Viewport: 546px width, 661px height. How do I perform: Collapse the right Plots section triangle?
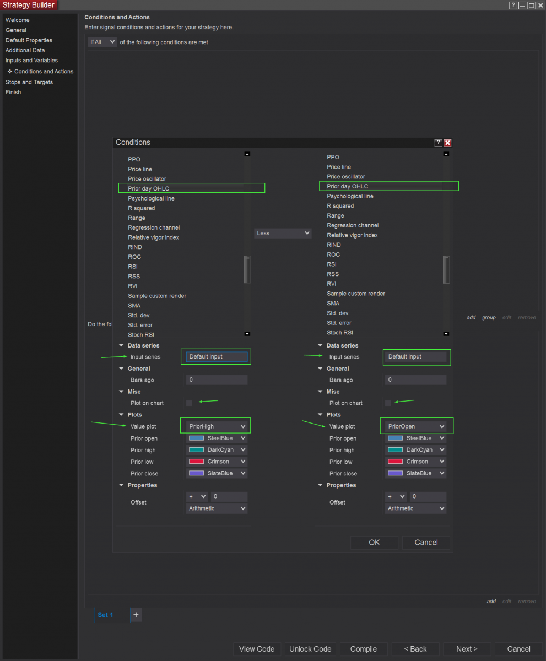(320, 415)
